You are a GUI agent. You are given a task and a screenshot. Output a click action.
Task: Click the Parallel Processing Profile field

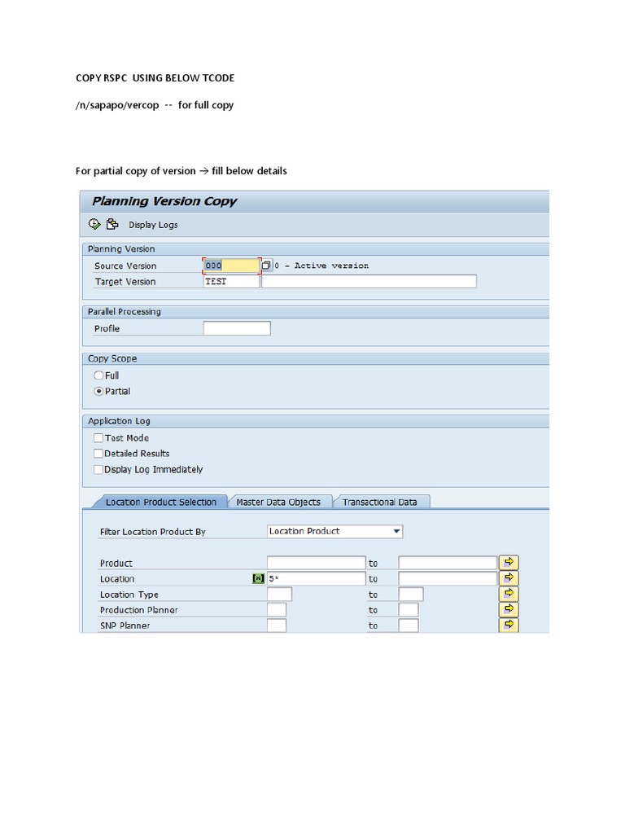point(237,328)
